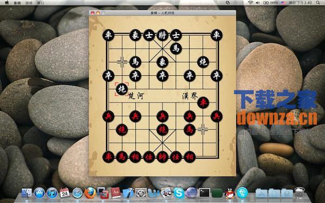
Task: Open Dictionary from the Dock
Action: 116,193
